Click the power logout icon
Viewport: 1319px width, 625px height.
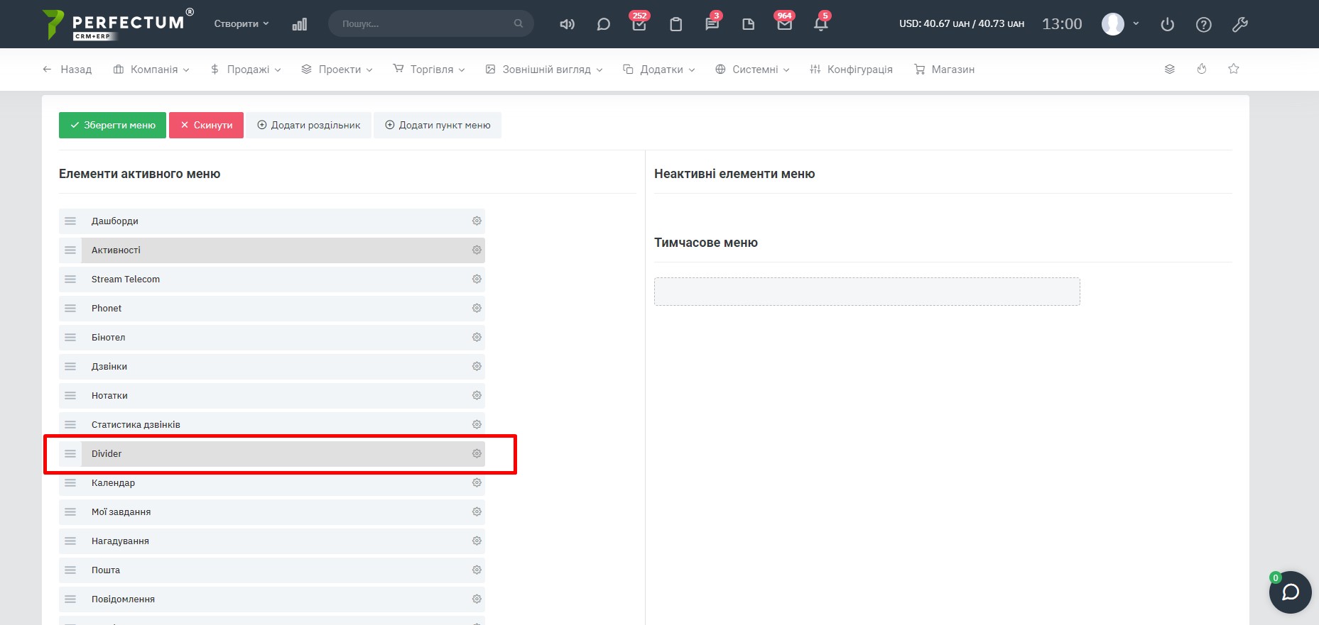click(1167, 24)
